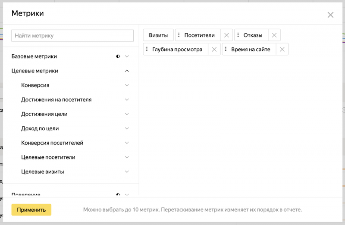This screenshot has height=225, width=345.
Task: Click half-filled circle indicator beside Базовые метрики
Action: (x=118, y=56)
